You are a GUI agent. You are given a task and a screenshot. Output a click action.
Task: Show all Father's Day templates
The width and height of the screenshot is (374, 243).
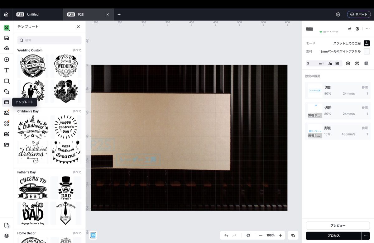tap(77, 172)
